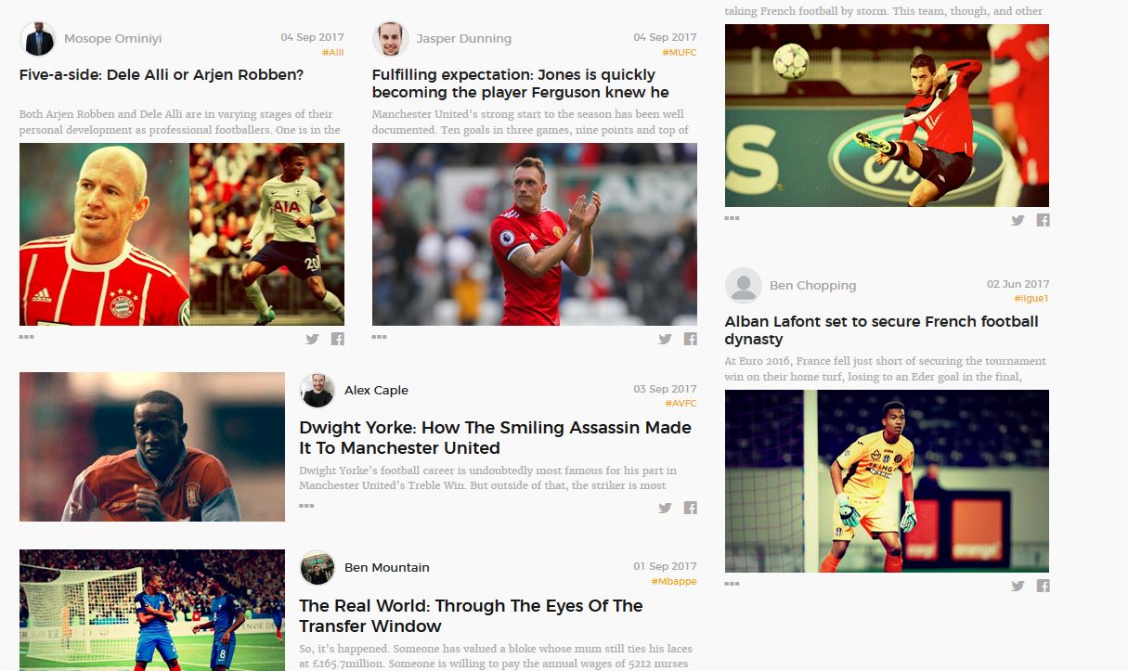Follow the #Mbappe hashtag link
The image size is (1128, 671).
(x=674, y=582)
